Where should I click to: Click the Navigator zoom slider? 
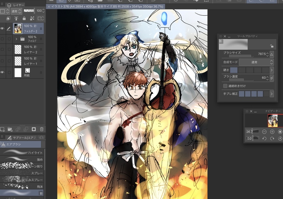tap(253, 132)
